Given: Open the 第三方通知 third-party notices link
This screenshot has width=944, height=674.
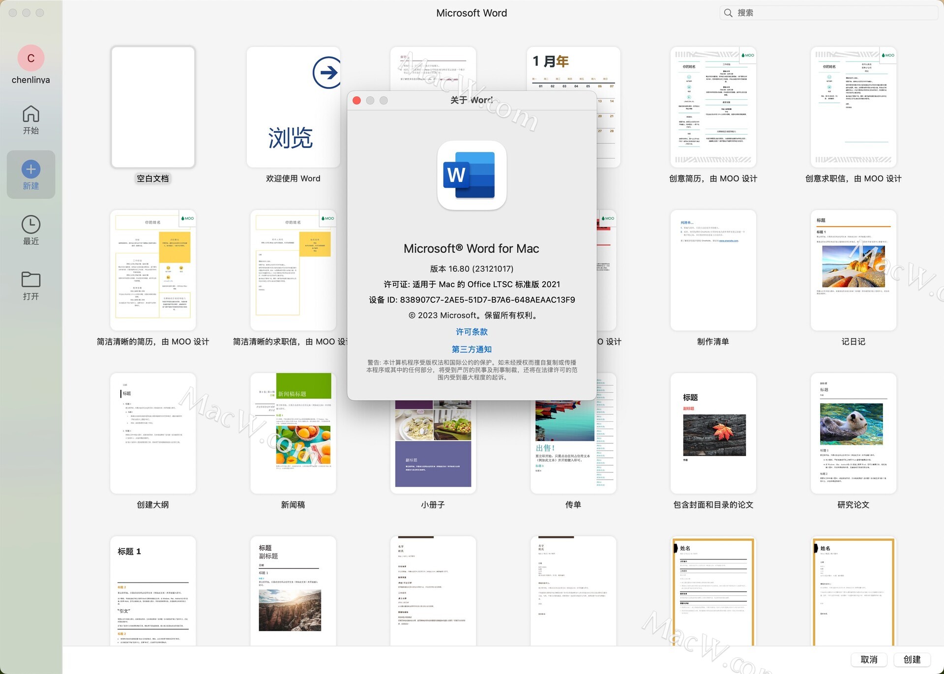Looking at the screenshot, I should pyautogui.click(x=472, y=350).
